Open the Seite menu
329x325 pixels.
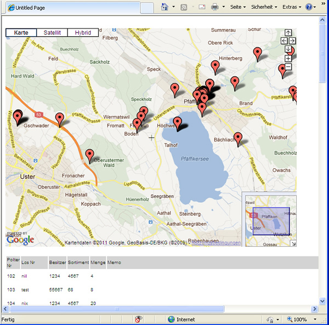click(238, 7)
